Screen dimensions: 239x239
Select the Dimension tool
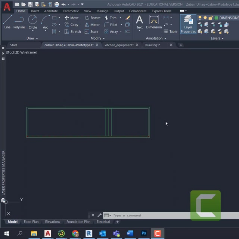pos(154,22)
